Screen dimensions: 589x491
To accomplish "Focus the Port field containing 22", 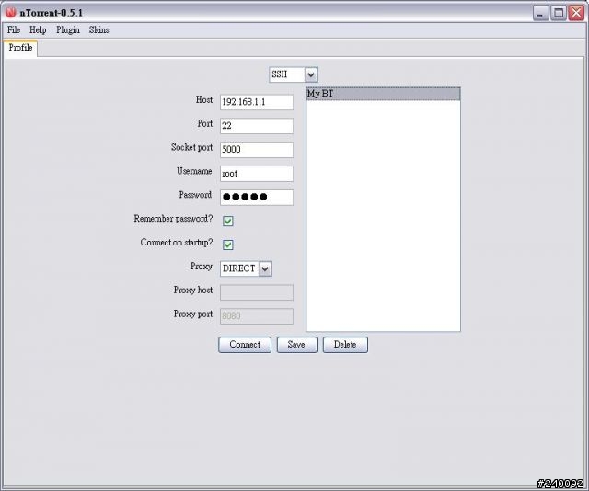I will pos(257,126).
